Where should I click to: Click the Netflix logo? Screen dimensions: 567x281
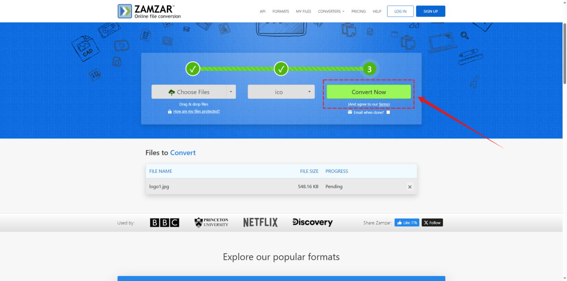click(260, 222)
